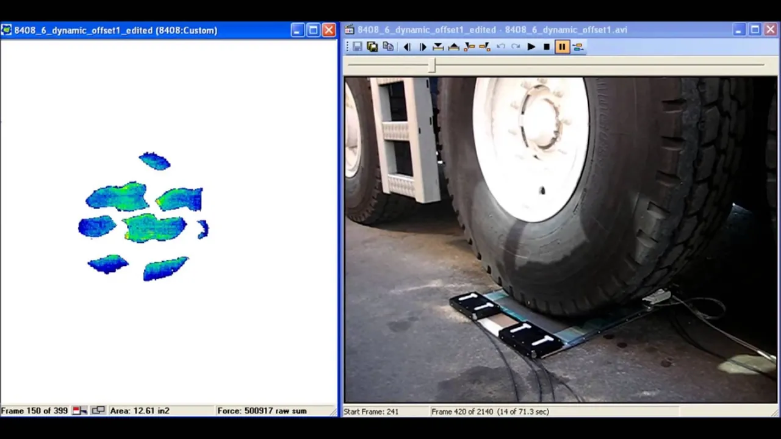781x439 pixels.
Task: Click the 'Force: 500917 raw sum' status readout
Action: pos(262,411)
